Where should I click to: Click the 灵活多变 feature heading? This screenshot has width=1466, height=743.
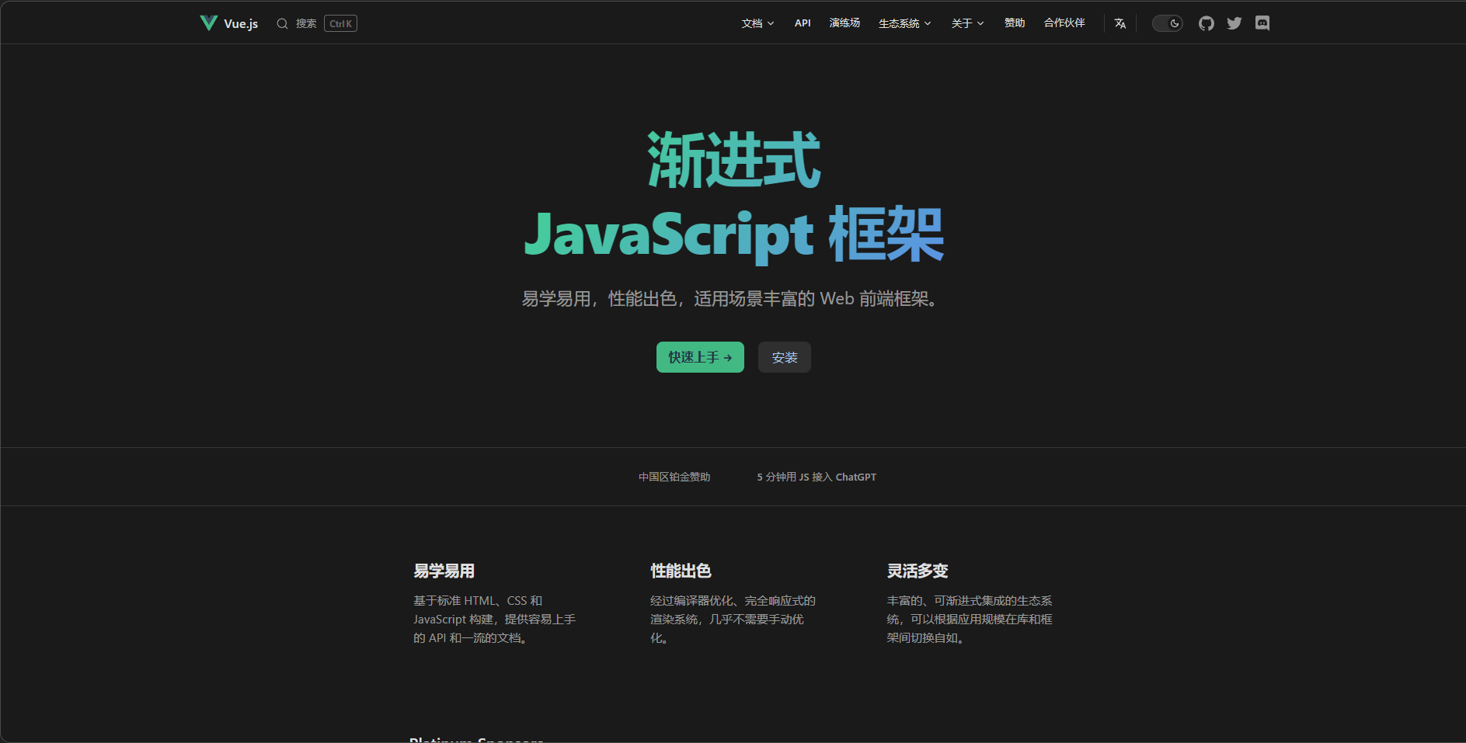[918, 571]
